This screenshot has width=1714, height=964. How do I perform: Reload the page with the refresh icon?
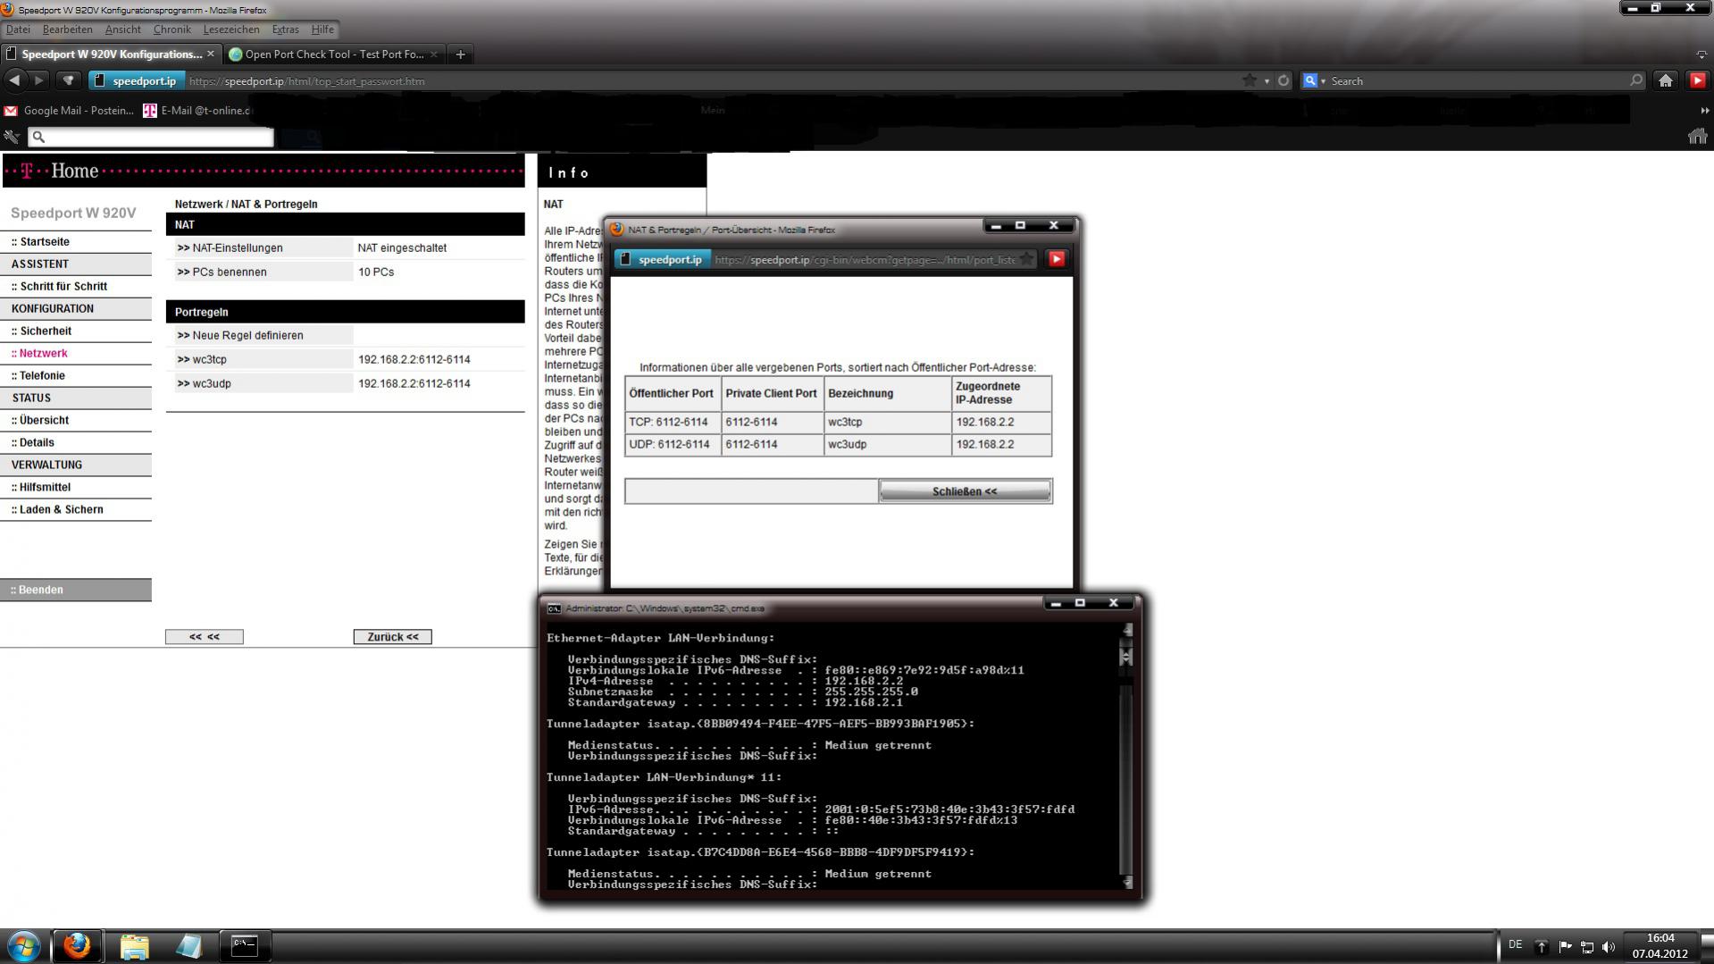tap(1283, 80)
